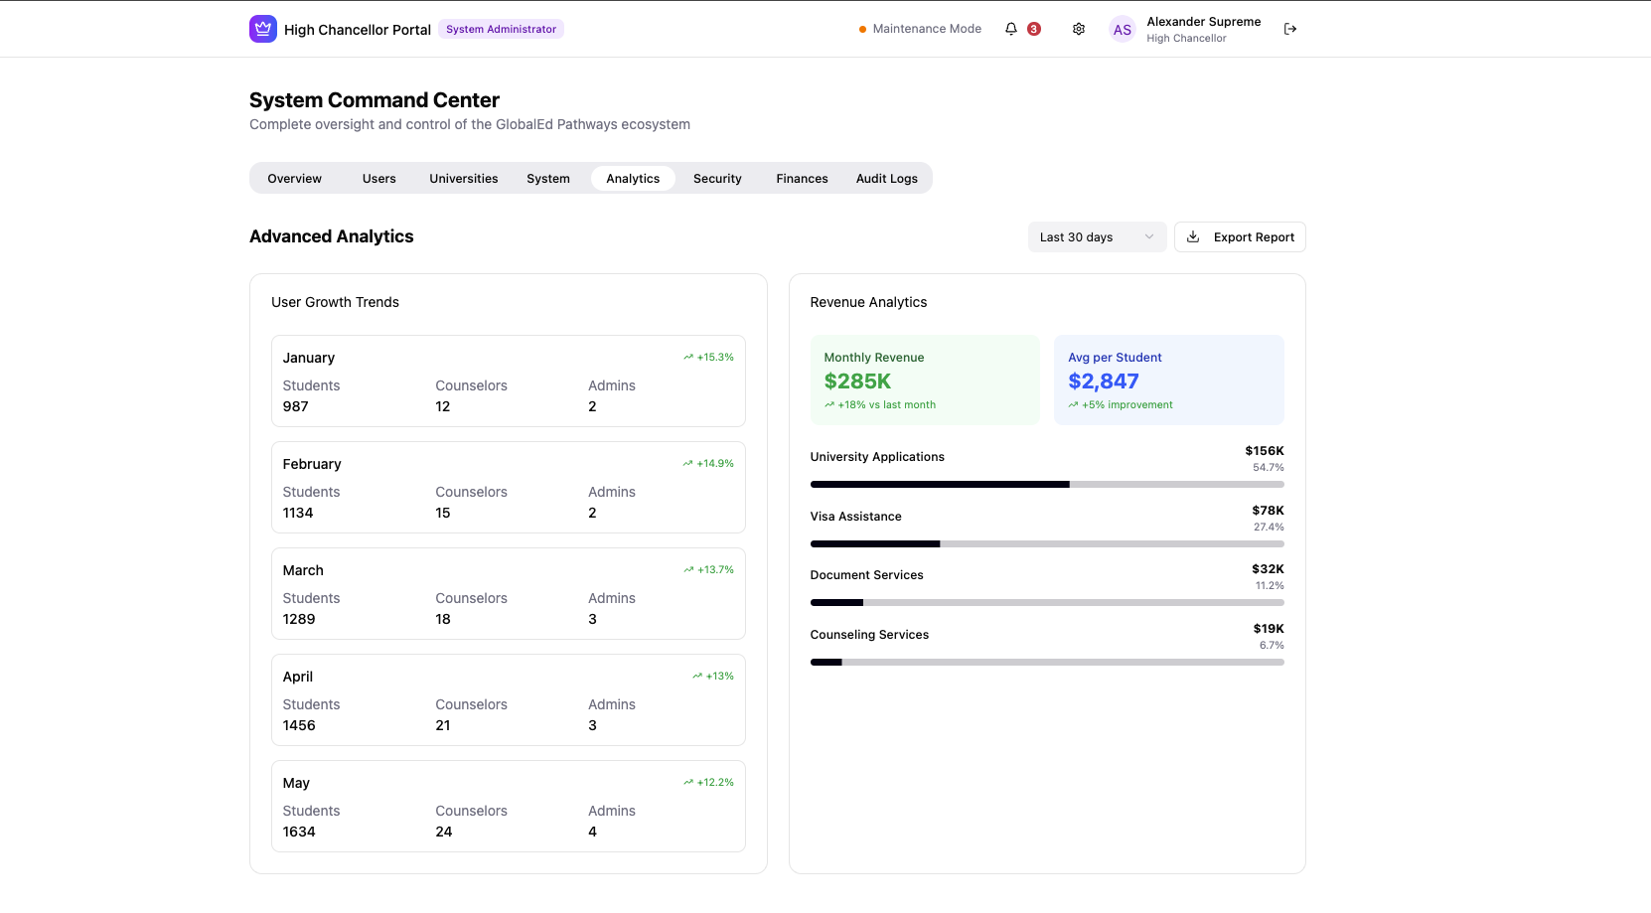Click the Export Report button
This screenshot has width=1651, height=913.
tap(1240, 237)
